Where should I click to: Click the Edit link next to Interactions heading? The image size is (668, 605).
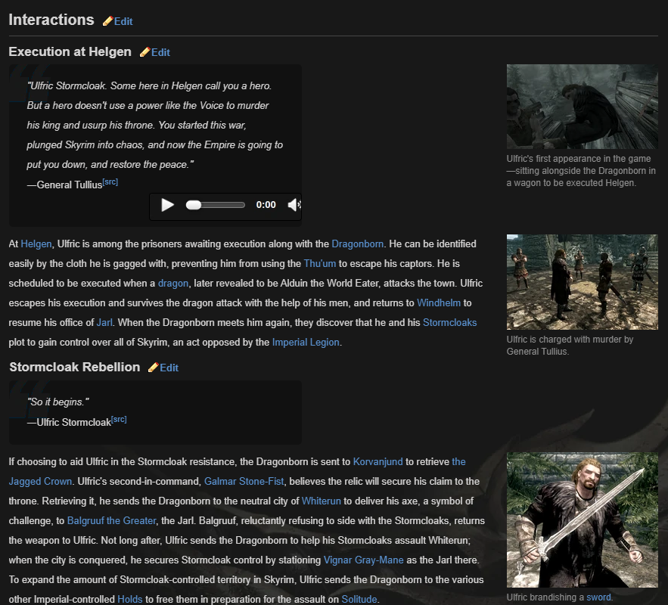click(123, 21)
